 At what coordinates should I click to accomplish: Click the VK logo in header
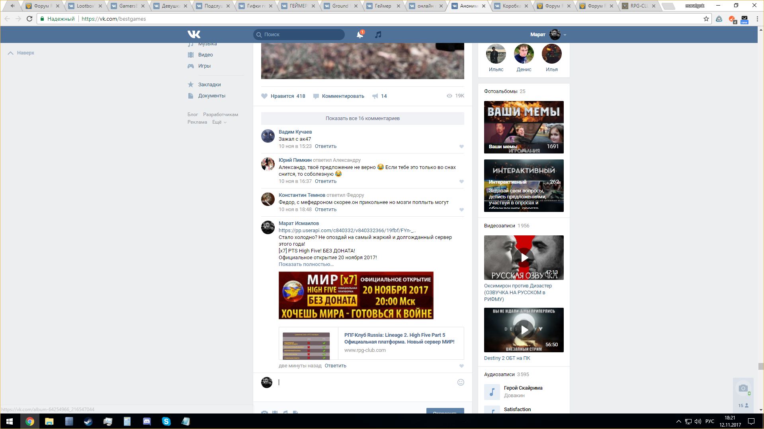[194, 35]
